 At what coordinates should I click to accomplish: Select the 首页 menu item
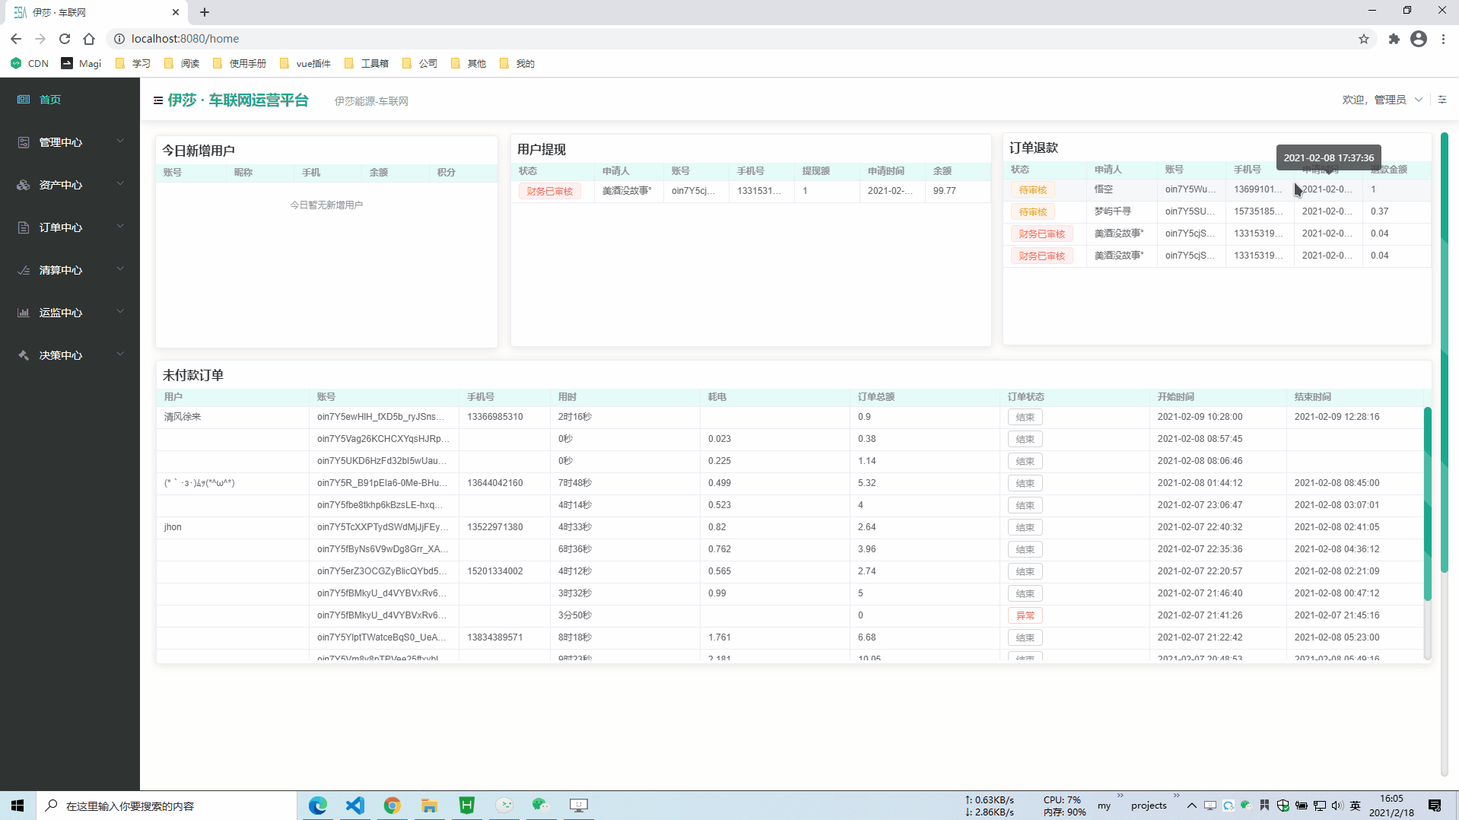click(x=70, y=100)
